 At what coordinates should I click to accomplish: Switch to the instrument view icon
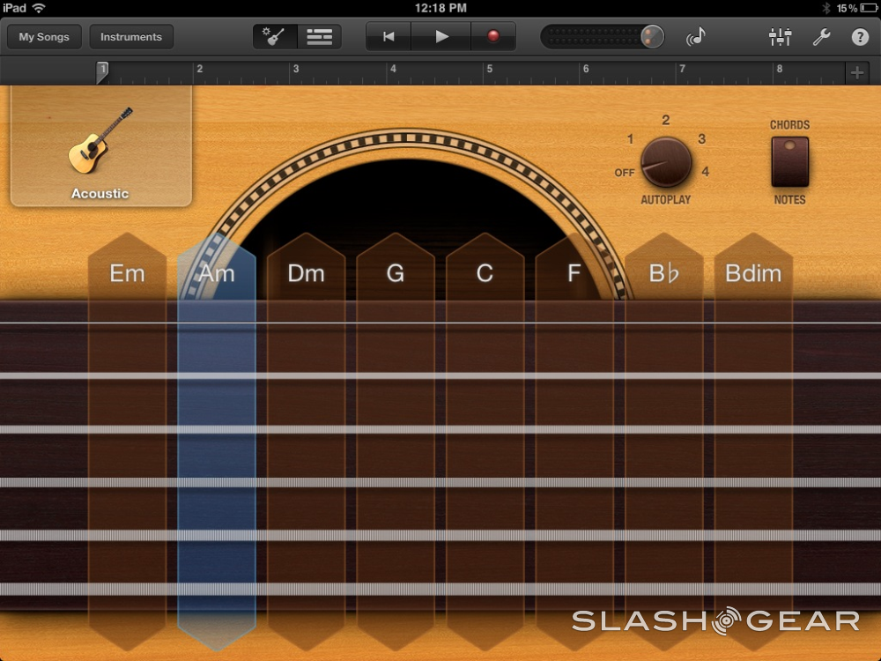point(275,37)
